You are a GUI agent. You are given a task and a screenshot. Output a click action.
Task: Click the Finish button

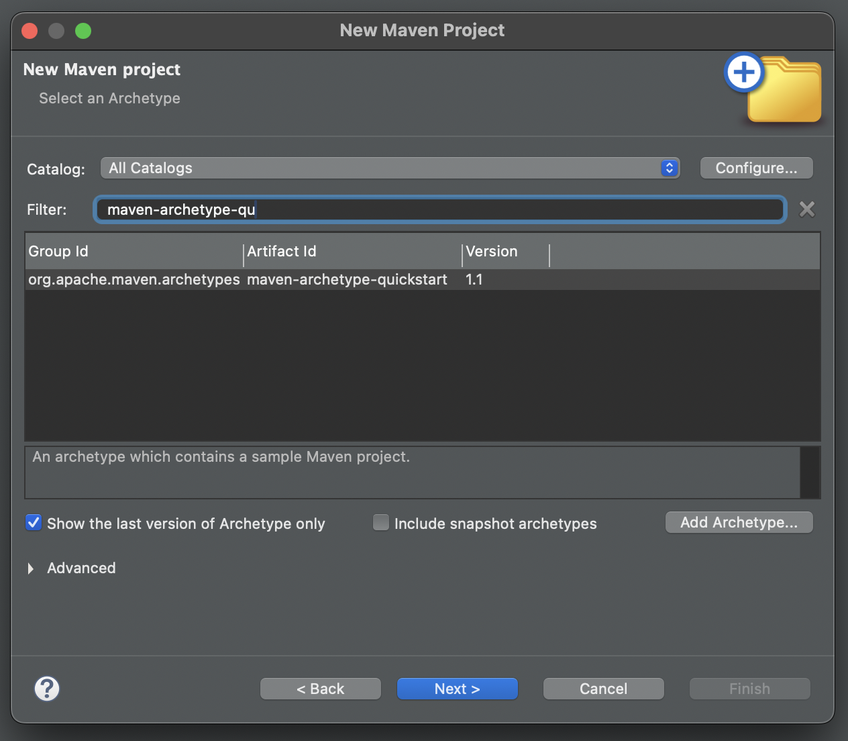(x=750, y=689)
